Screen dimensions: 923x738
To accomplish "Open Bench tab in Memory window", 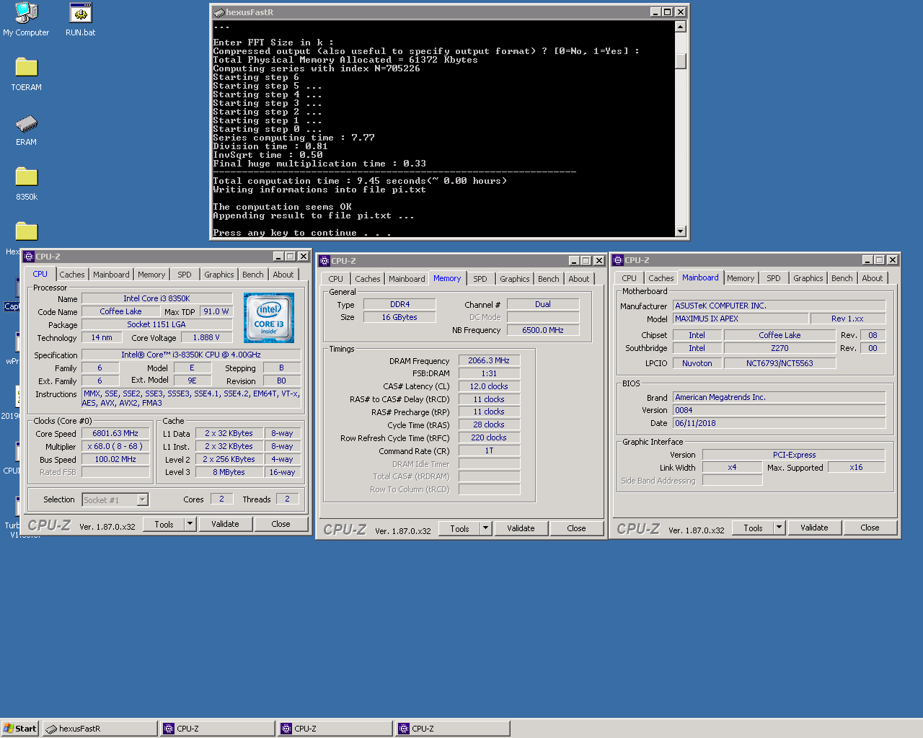I will (x=548, y=279).
